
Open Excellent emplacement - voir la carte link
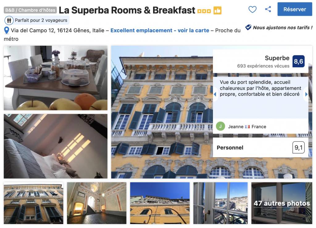tap(160, 31)
